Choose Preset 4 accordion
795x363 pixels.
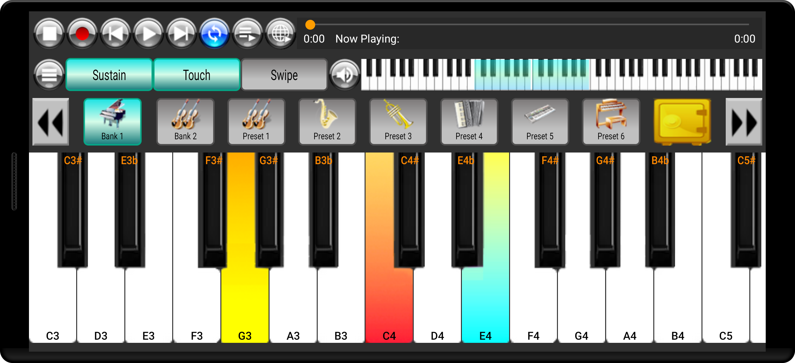[x=469, y=122]
